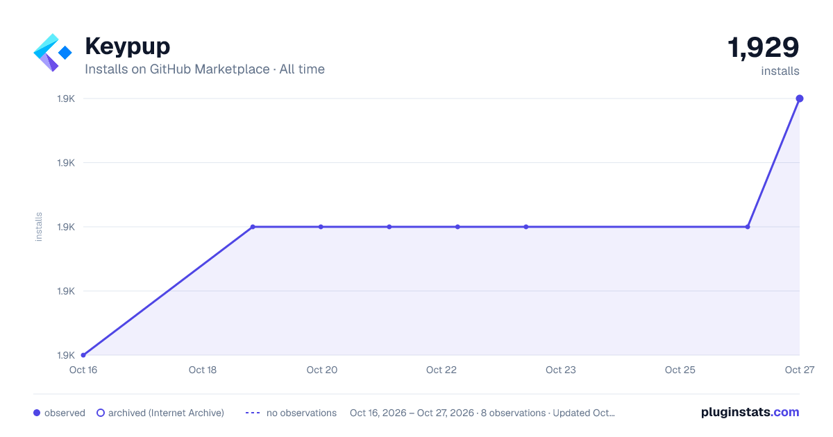Click the 'observed' legend label

point(65,413)
